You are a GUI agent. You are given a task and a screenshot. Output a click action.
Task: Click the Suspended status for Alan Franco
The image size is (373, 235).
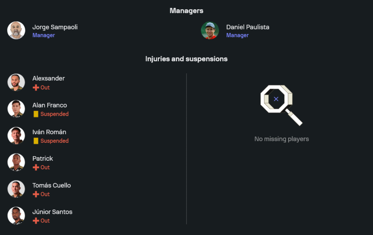[x=54, y=114]
